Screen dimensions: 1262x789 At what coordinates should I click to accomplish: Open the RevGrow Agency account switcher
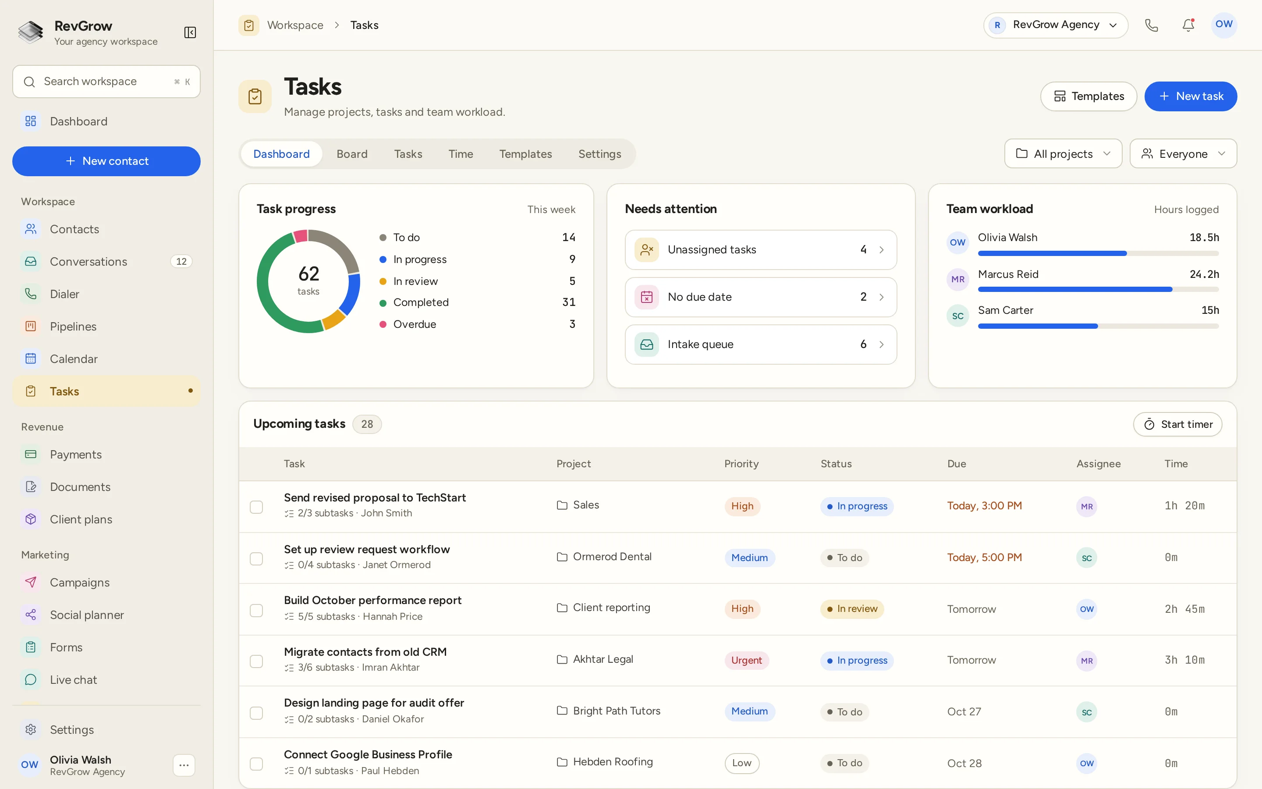tap(1056, 25)
